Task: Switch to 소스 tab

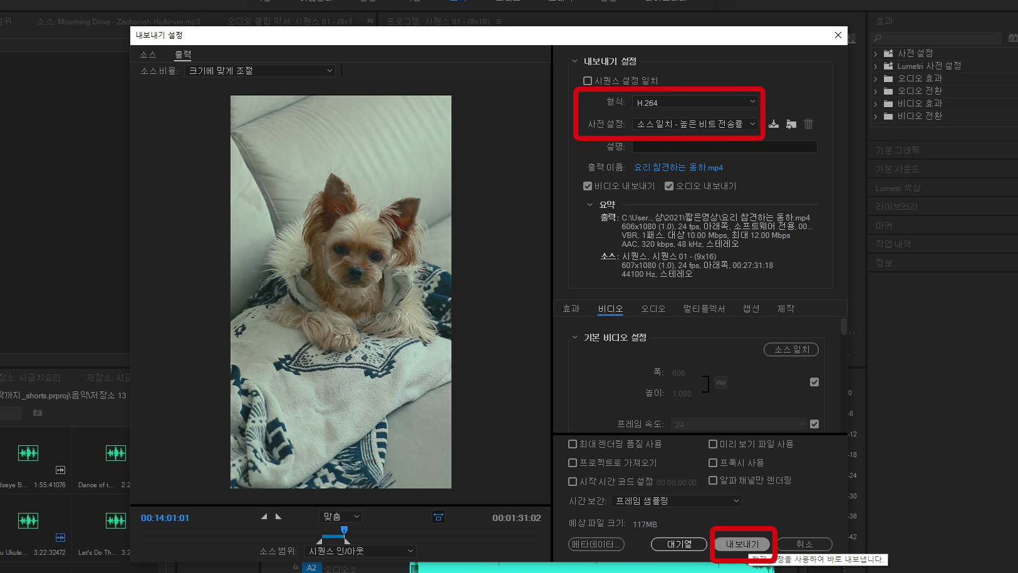Action: pos(148,55)
